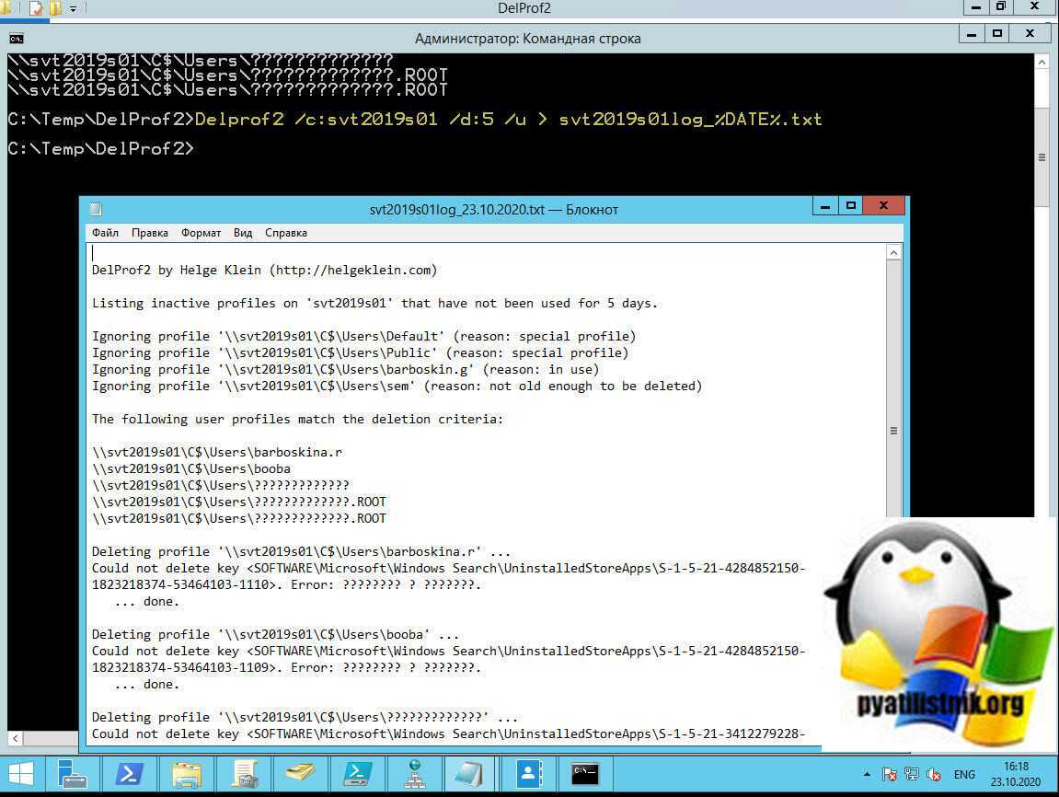Switch to the Command Prompt taskbar icon
Image resolution: width=1059 pixels, height=797 pixels.
(x=585, y=774)
